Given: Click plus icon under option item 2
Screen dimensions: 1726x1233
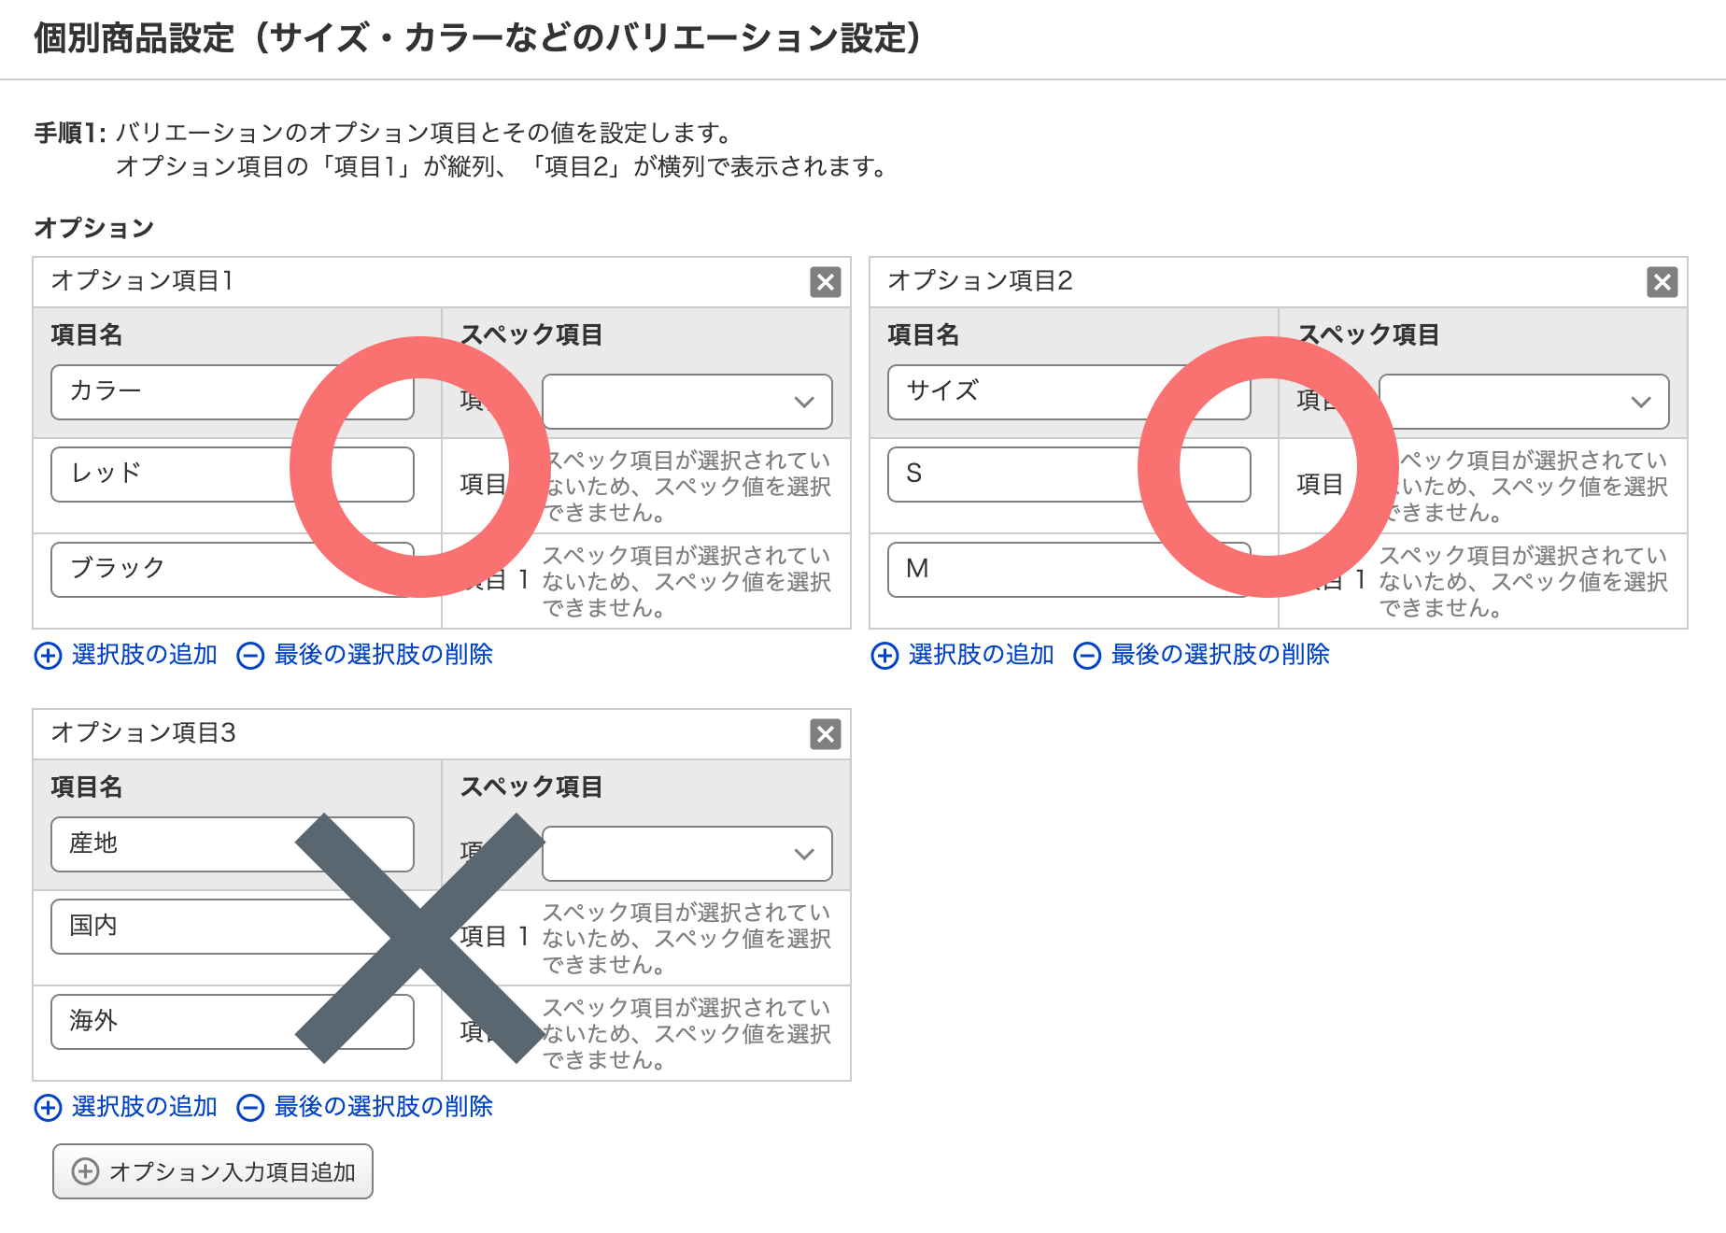Looking at the screenshot, I should 885,656.
